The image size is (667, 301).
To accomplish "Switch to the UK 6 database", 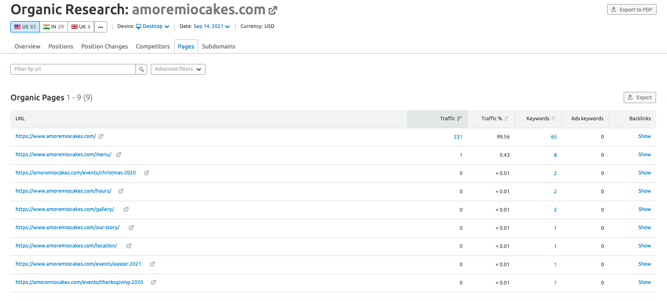I will point(81,27).
